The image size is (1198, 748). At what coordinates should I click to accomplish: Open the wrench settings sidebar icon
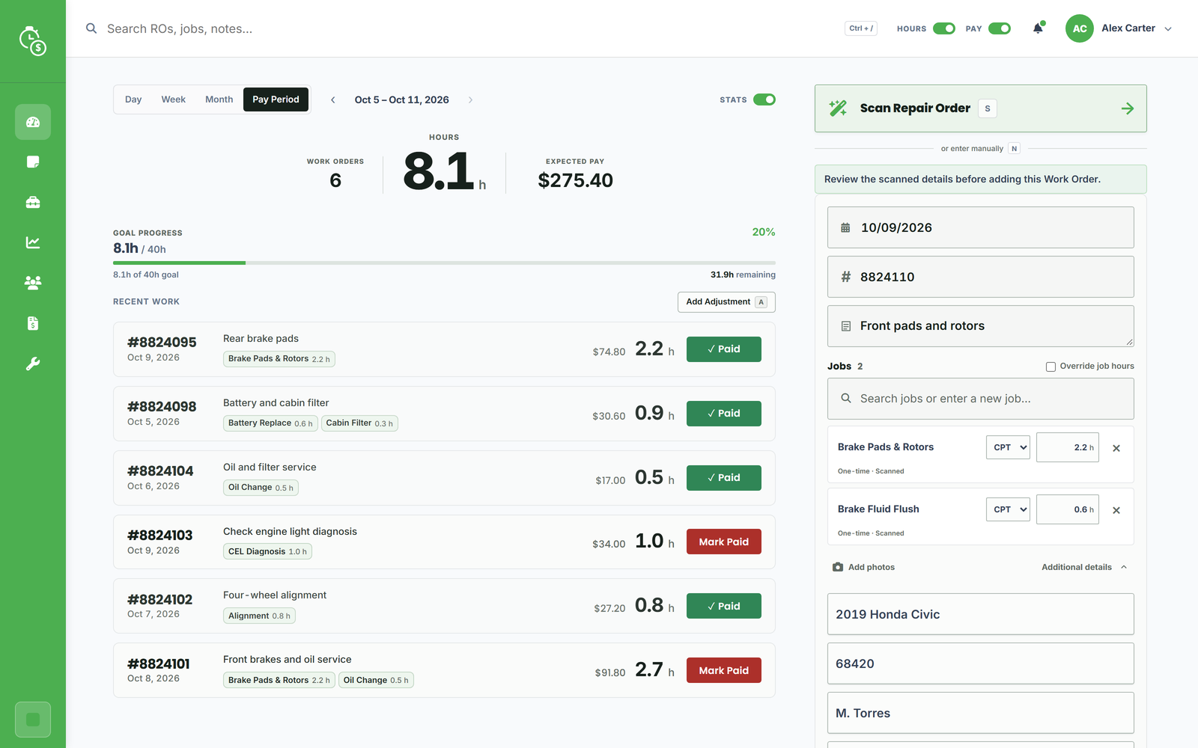tap(33, 364)
